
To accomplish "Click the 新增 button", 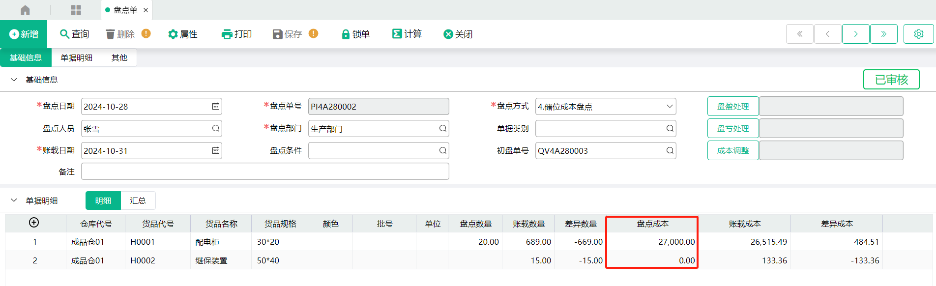I will click(24, 34).
